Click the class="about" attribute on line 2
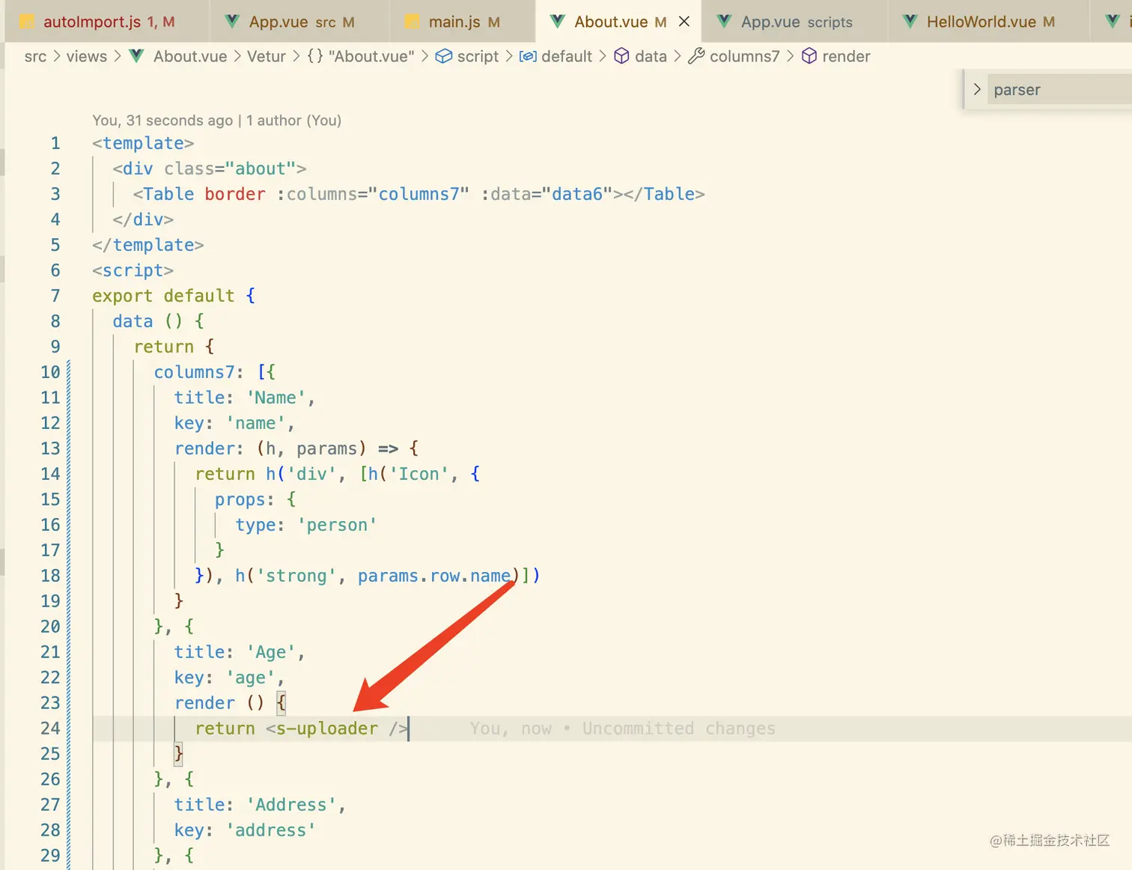Viewport: 1132px width, 870px height. pos(230,168)
